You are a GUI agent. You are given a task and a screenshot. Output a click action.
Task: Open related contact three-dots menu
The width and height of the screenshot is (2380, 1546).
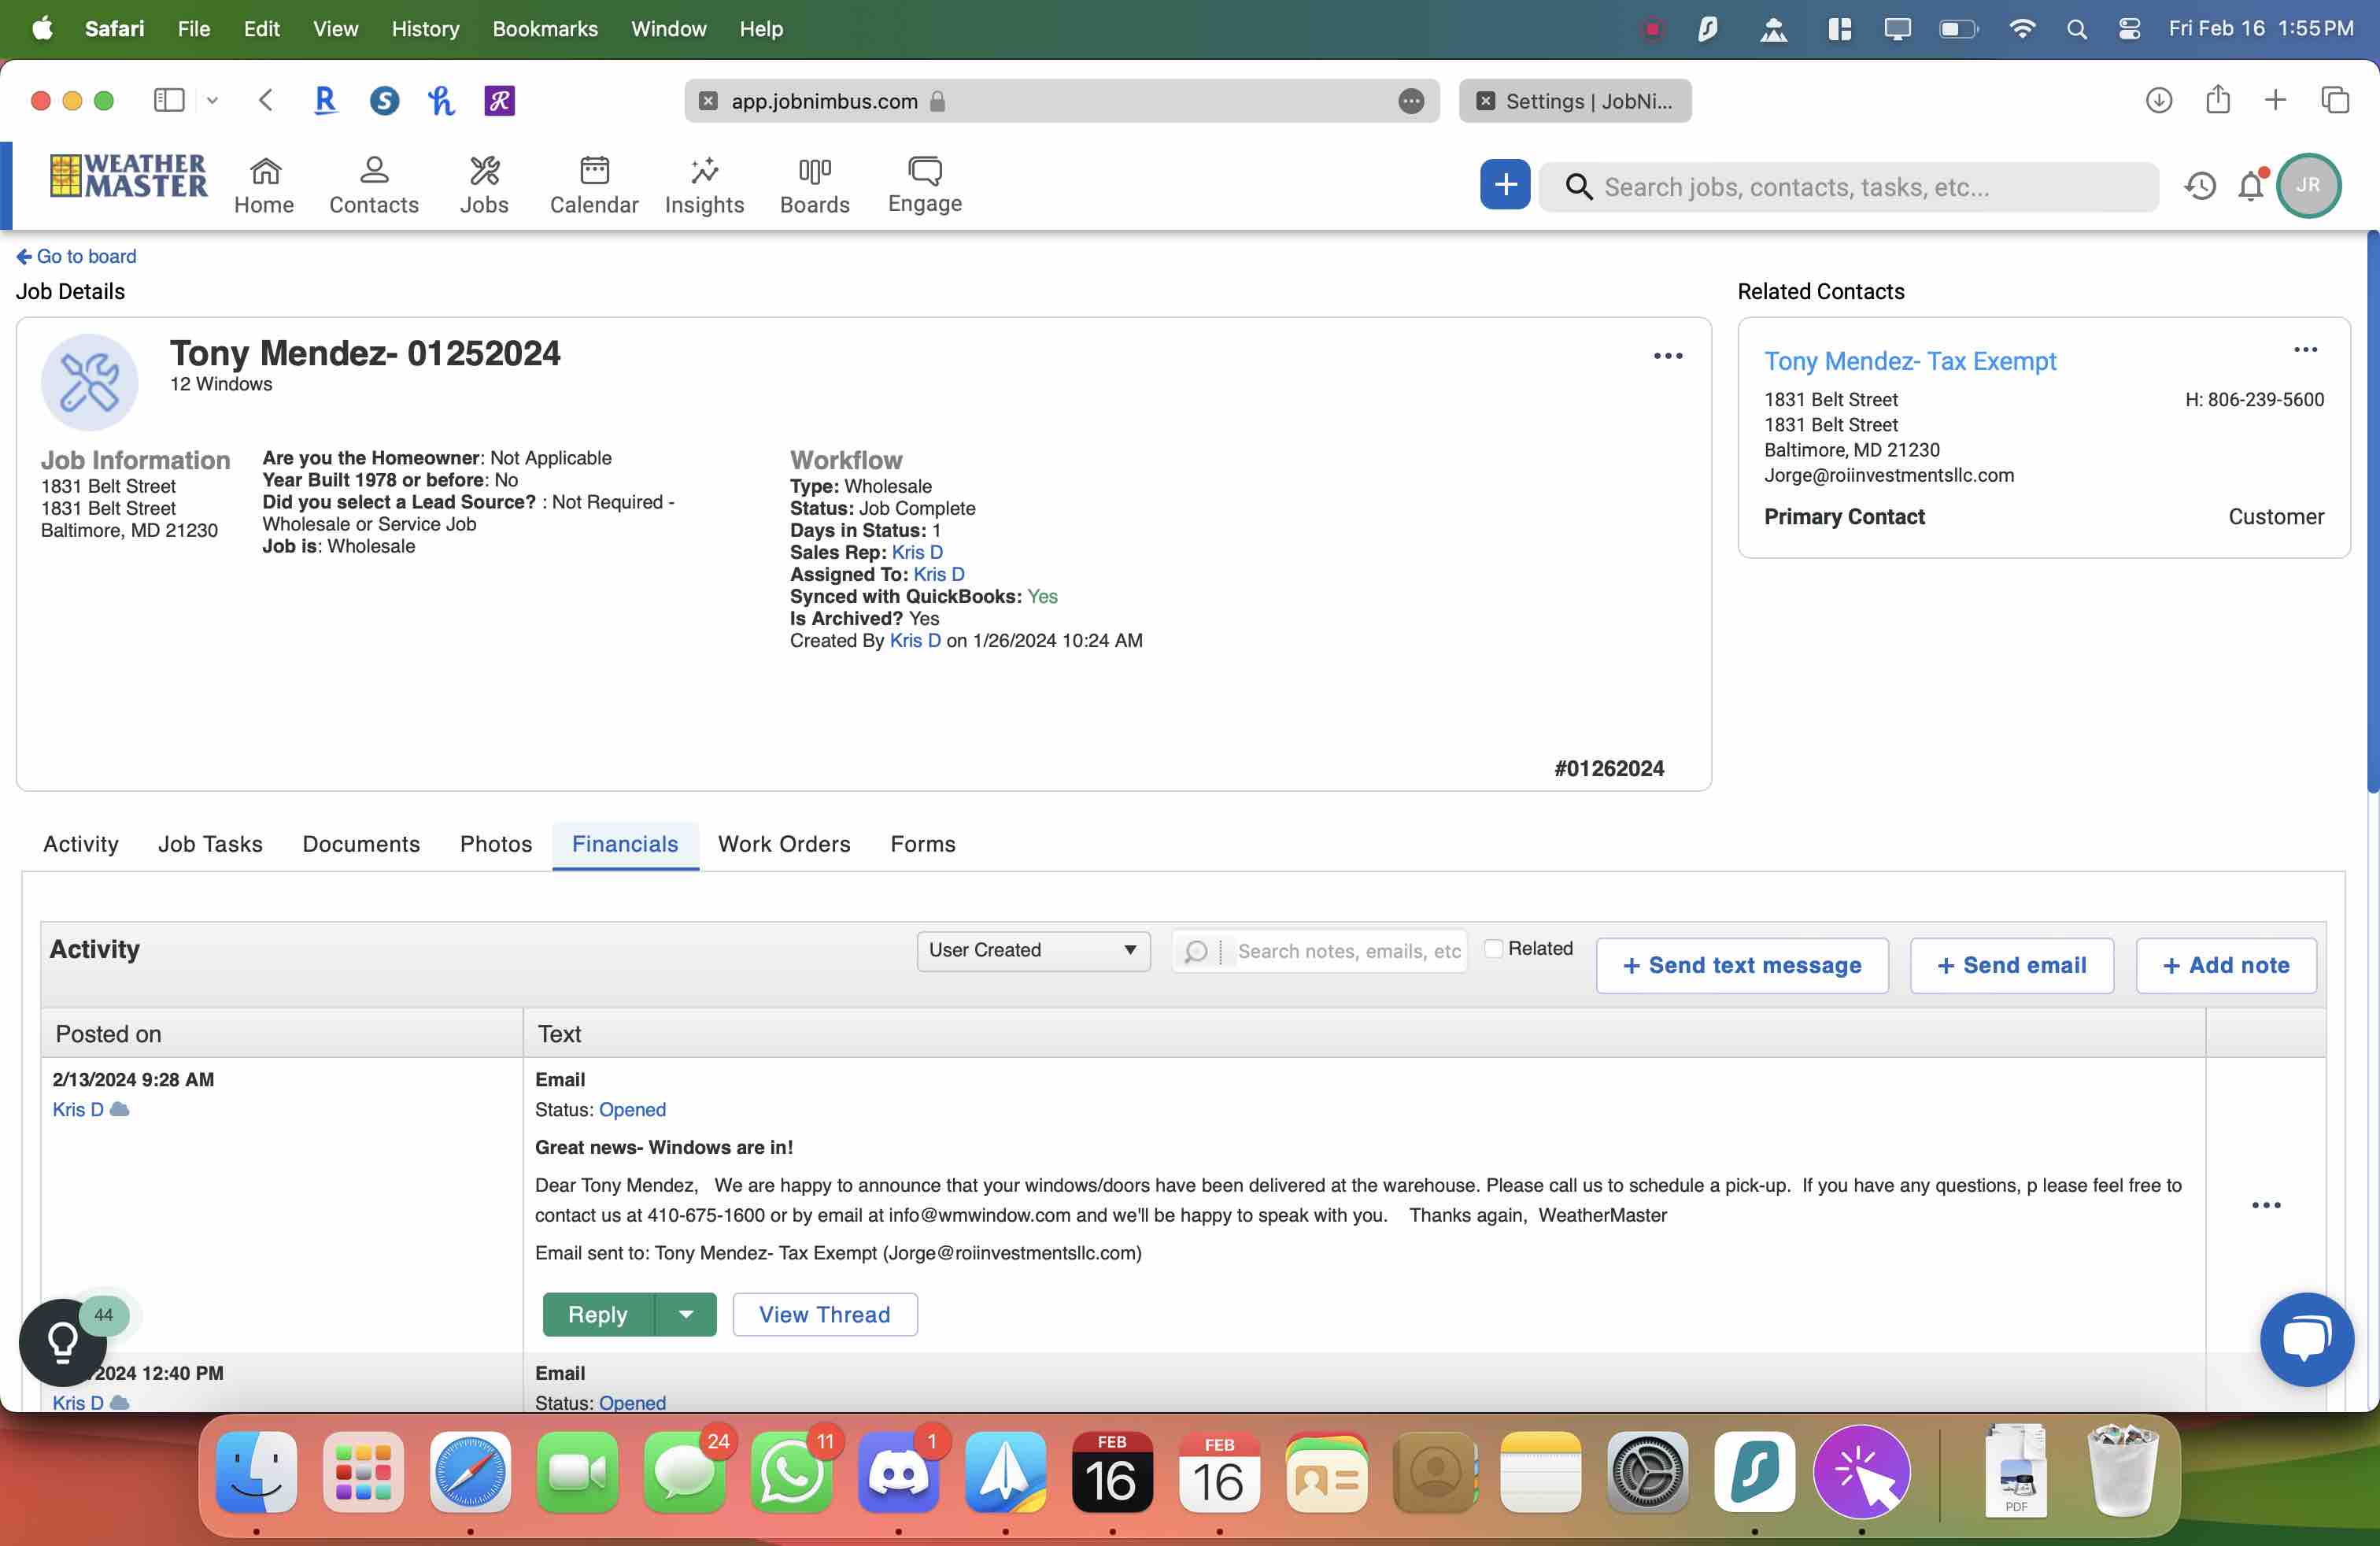point(2305,350)
